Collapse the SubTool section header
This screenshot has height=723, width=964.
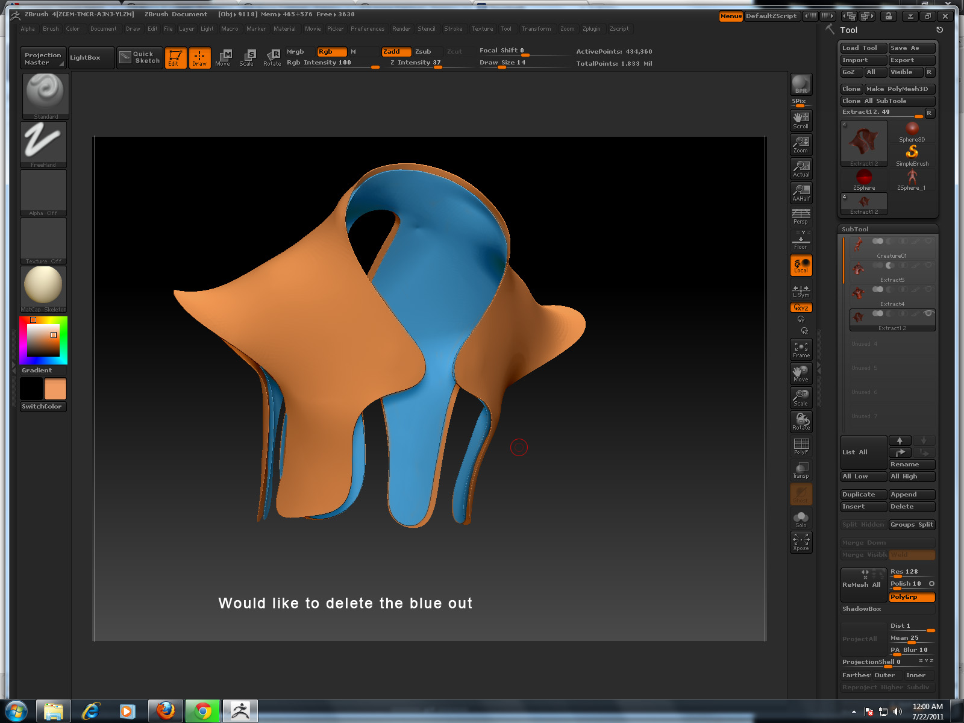(x=888, y=229)
